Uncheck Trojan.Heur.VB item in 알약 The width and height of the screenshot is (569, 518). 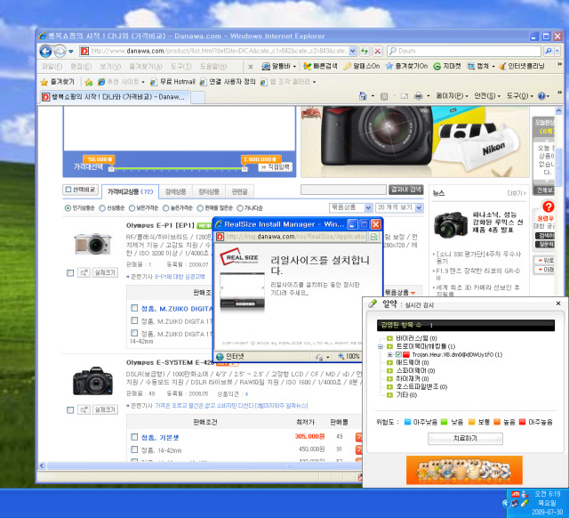pyautogui.click(x=398, y=354)
